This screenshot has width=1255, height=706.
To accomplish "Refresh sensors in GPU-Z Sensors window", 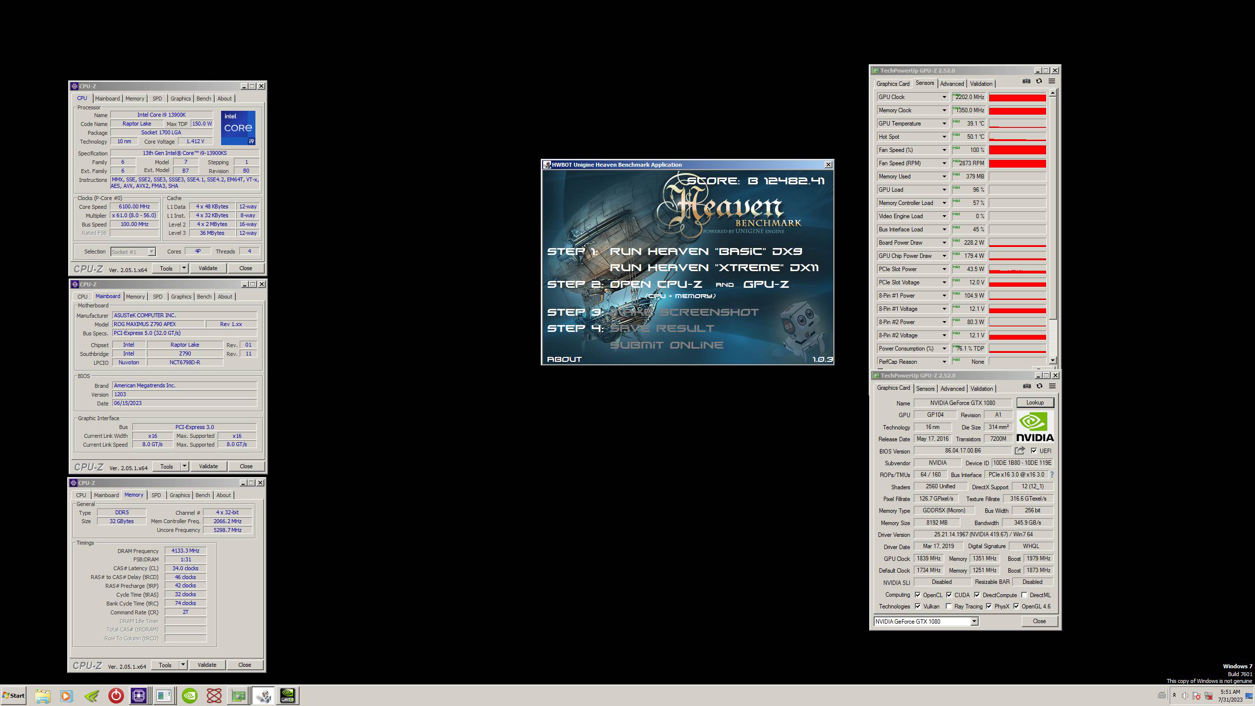I will pyautogui.click(x=1039, y=81).
